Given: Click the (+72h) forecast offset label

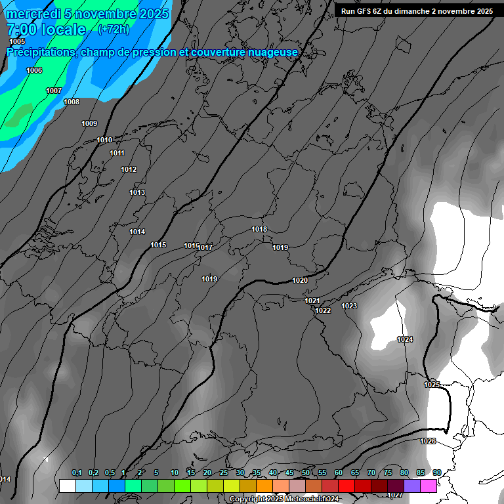Looking at the screenshot, I should click(114, 30).
